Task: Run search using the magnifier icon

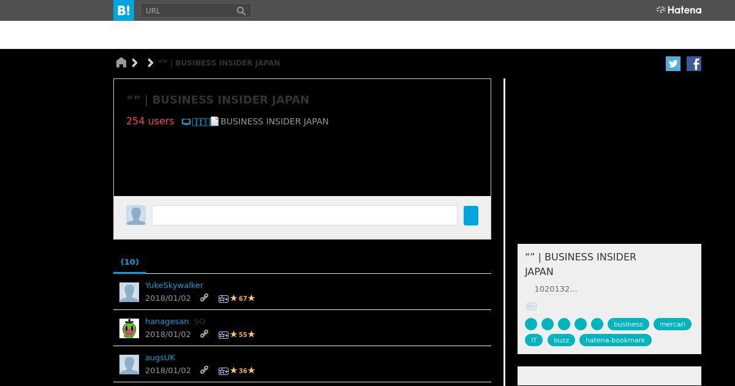Action: coord(241,11)
